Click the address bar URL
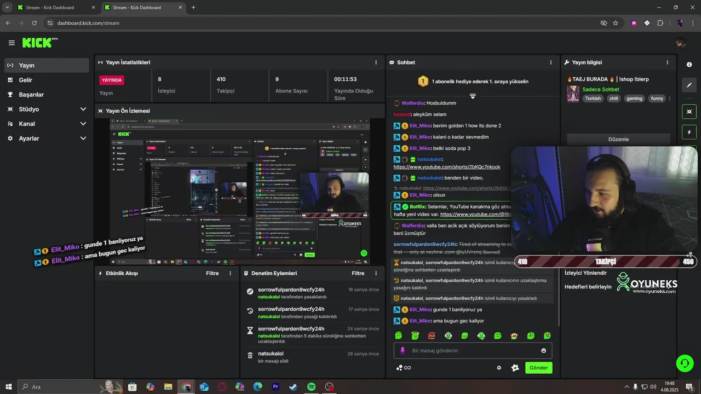 88,23
